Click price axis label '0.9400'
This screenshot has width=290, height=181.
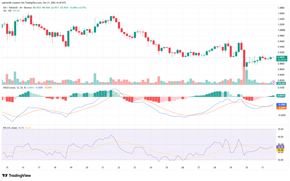click(x=281, y=47)
